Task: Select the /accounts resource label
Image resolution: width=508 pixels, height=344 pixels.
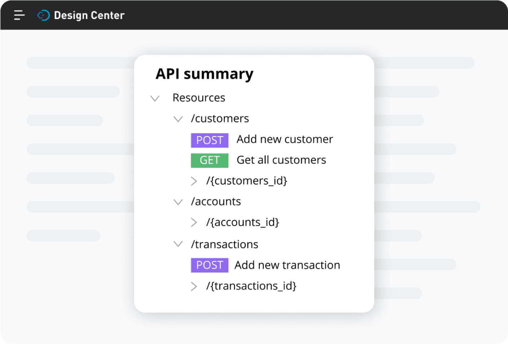Action: click(216, 202)
